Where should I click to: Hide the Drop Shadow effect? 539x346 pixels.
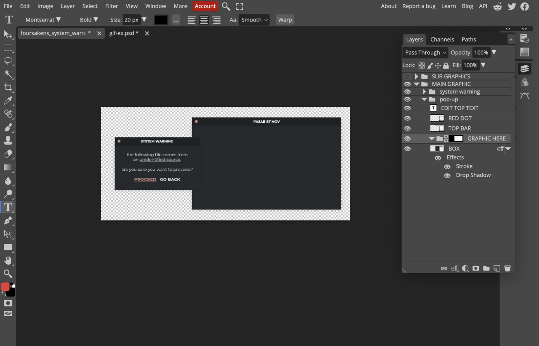click(x=447, y=176)
